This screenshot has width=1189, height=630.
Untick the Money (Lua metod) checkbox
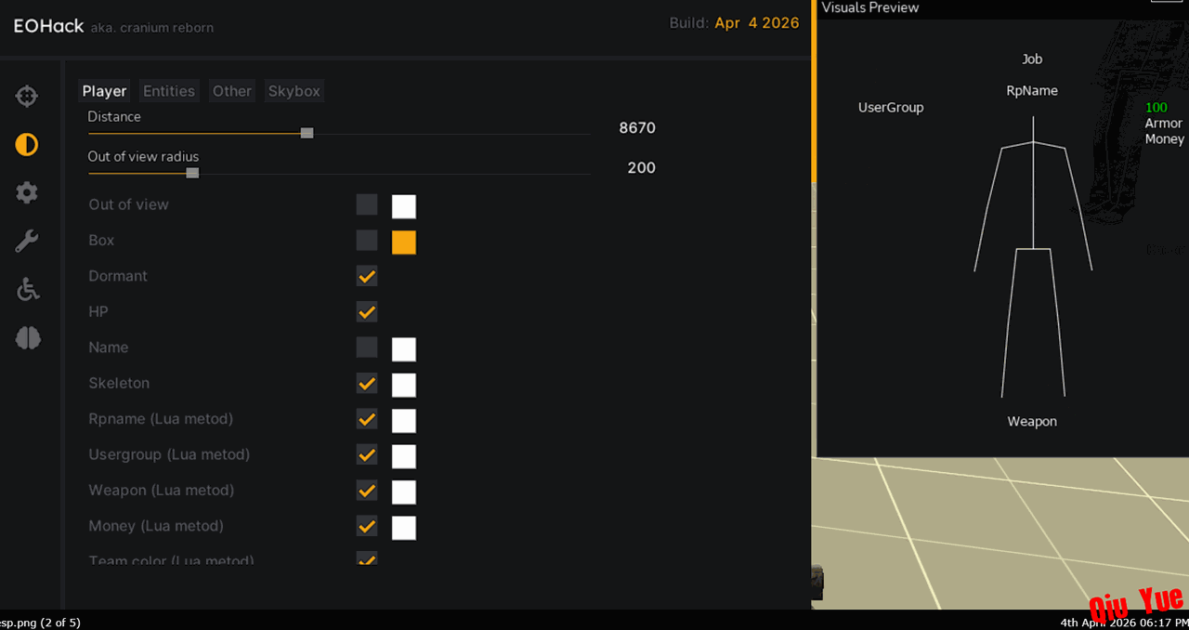click(x=367, y=526)
